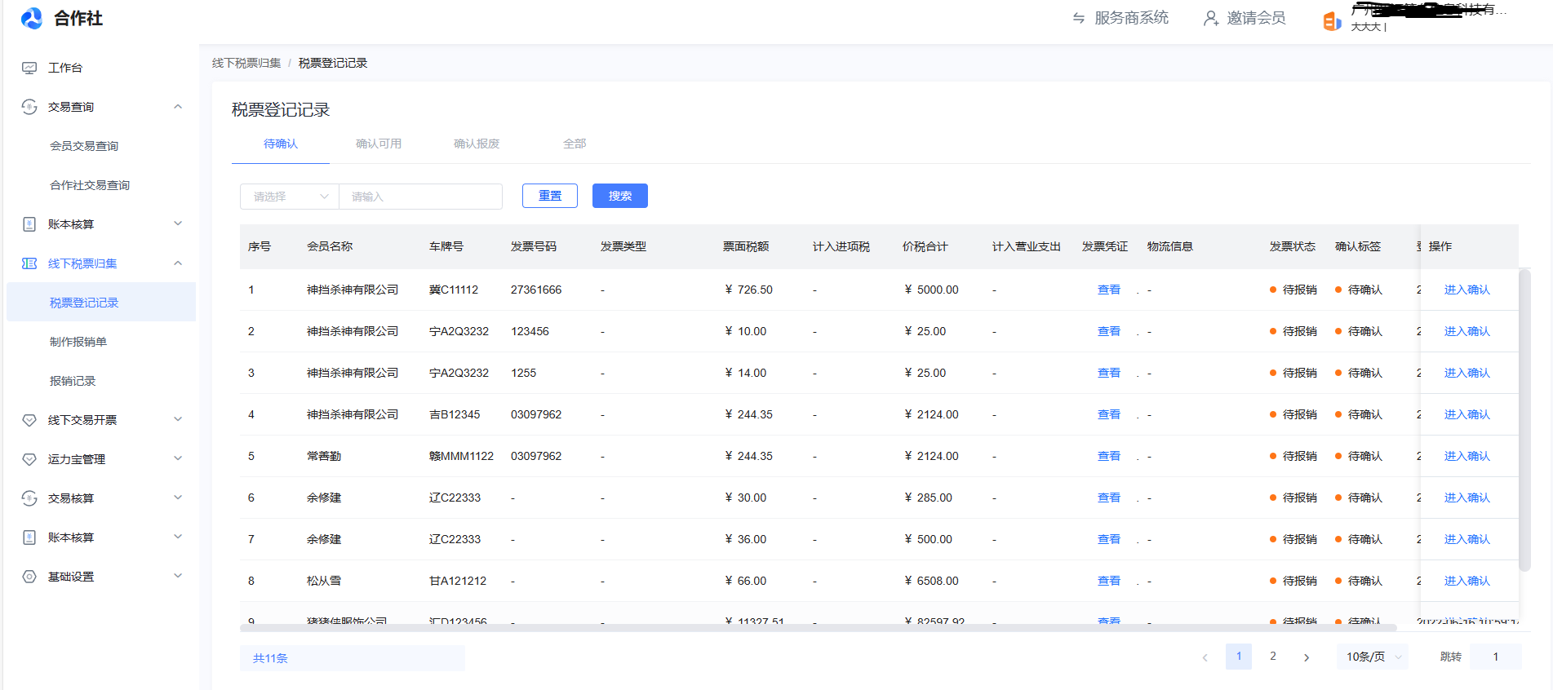
Task: Click the table horizontal scrollbar
Action: tap(818, 628)
